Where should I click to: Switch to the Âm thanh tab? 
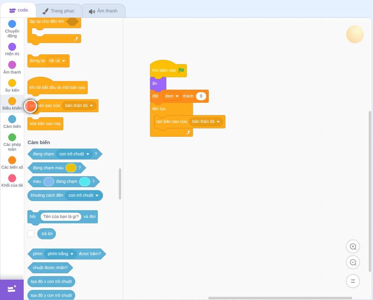pyautogui.click(x=103, y=11)
